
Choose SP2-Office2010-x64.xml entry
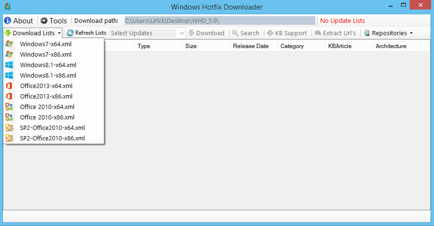(x=54, y=128)
